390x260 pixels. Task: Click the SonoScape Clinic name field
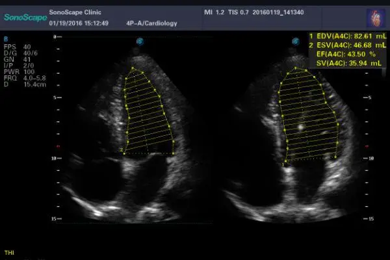(73, 12)
